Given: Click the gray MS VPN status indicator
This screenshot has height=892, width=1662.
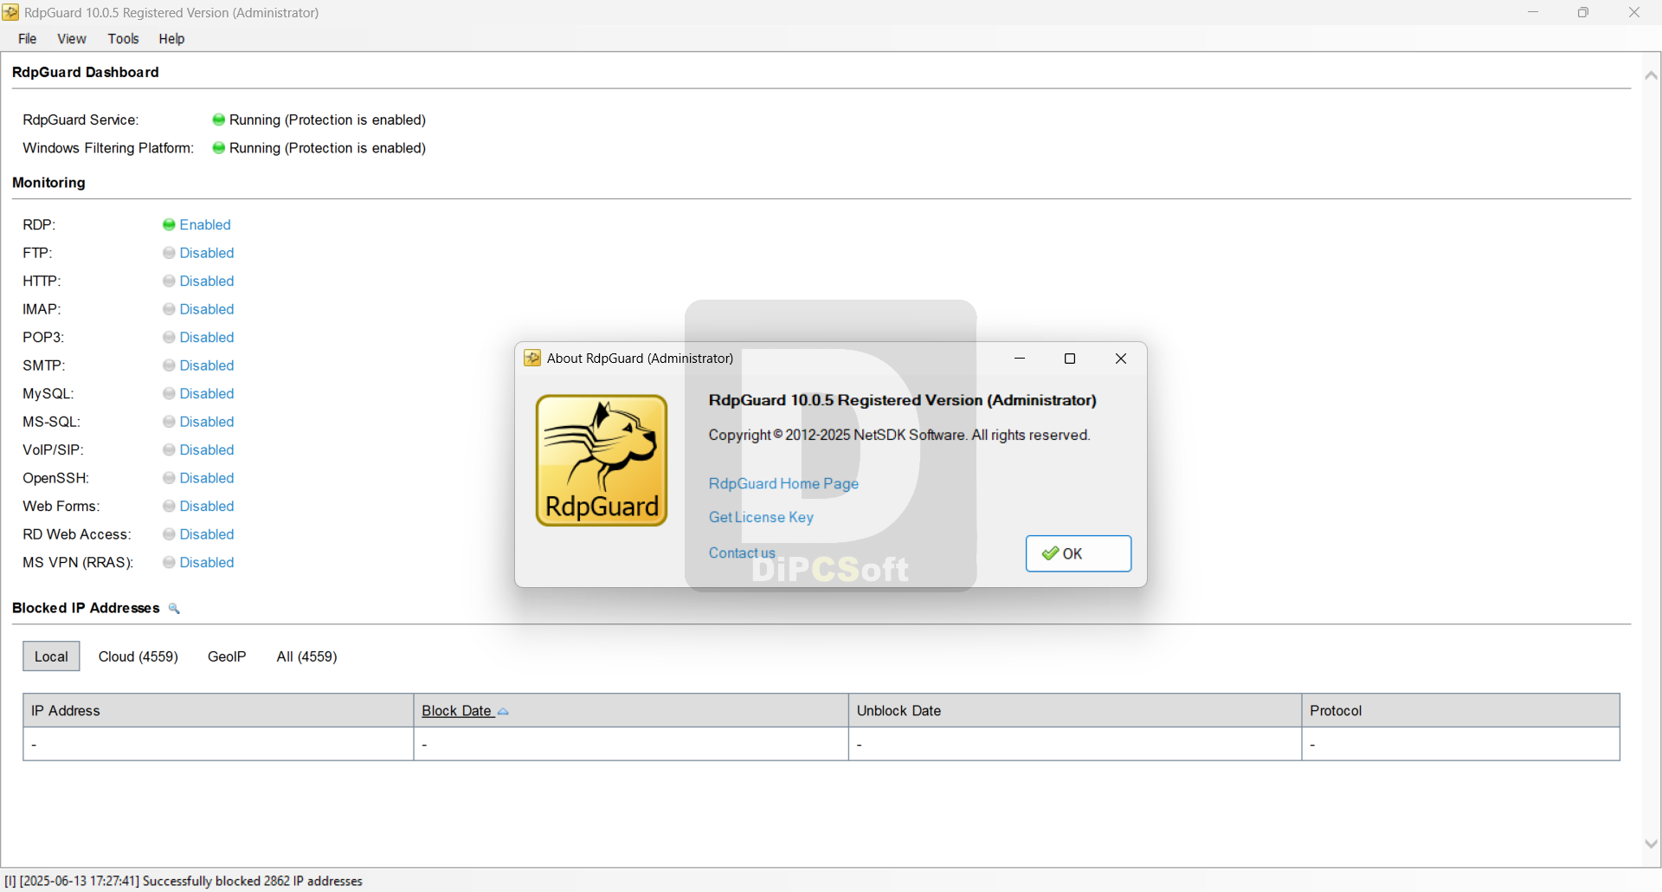Looking at the screenshot, I should (169, 563).
